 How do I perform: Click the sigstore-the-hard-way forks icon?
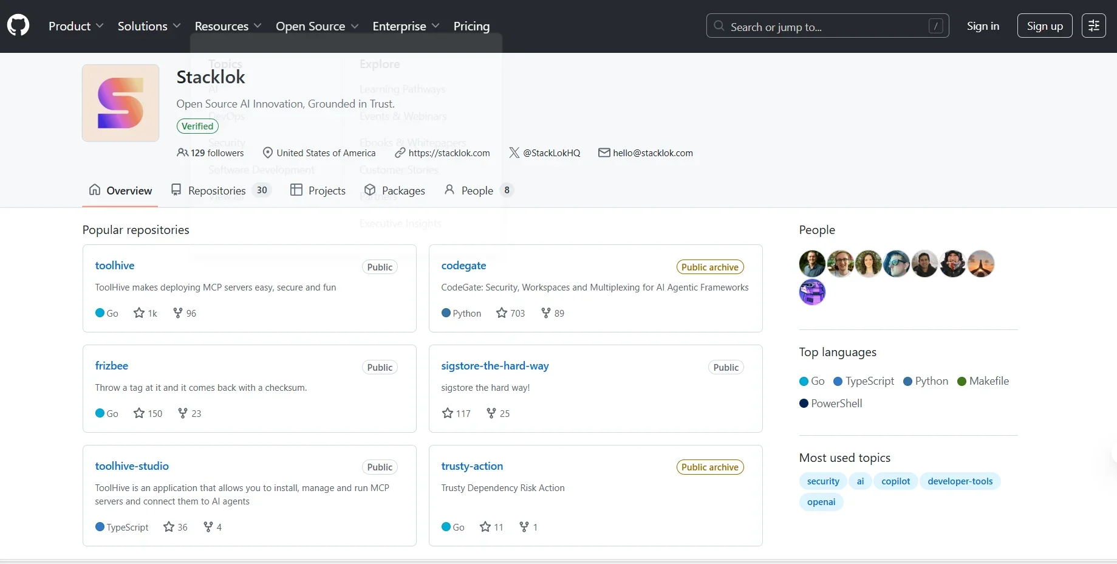491,413
